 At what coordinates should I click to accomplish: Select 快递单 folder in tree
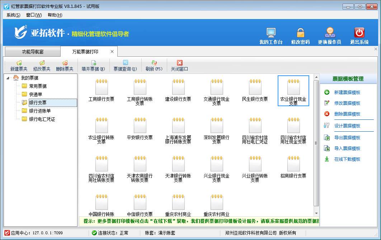(x=36, y=94)
